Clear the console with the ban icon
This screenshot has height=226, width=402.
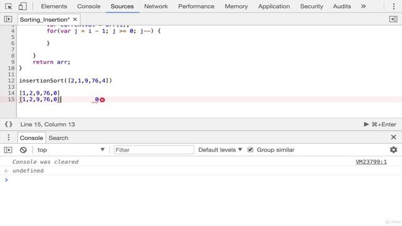pyautogui.click(x=23, y=150)
